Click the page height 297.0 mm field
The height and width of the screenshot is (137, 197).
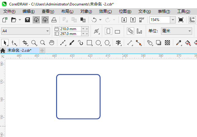click(x=70, y=34)
